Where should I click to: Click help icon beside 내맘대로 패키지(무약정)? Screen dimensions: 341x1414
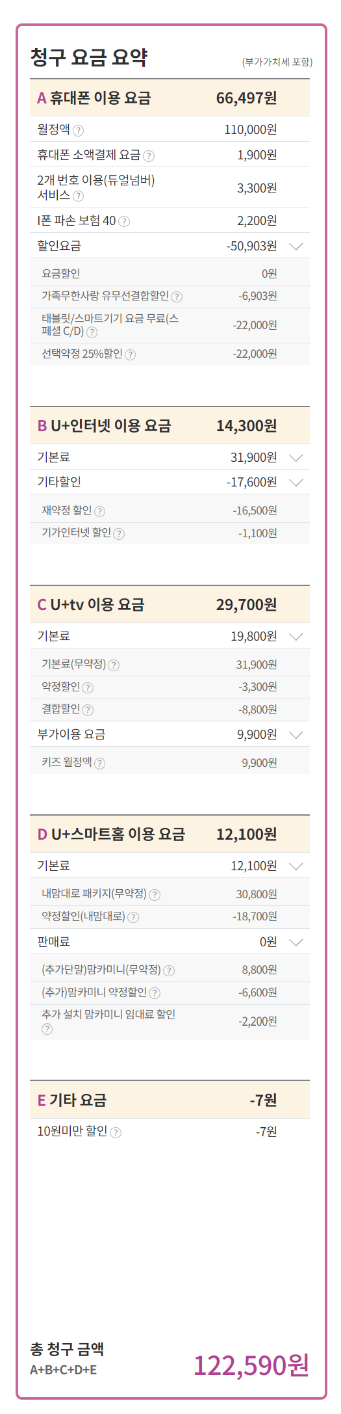pos(155,896)
